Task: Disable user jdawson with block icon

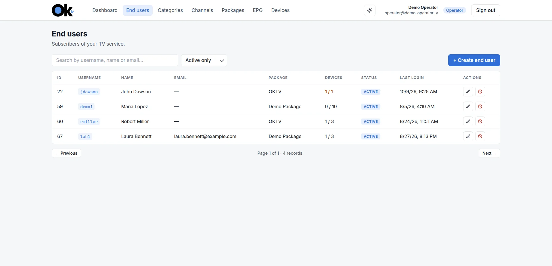Action: (480, 92)
